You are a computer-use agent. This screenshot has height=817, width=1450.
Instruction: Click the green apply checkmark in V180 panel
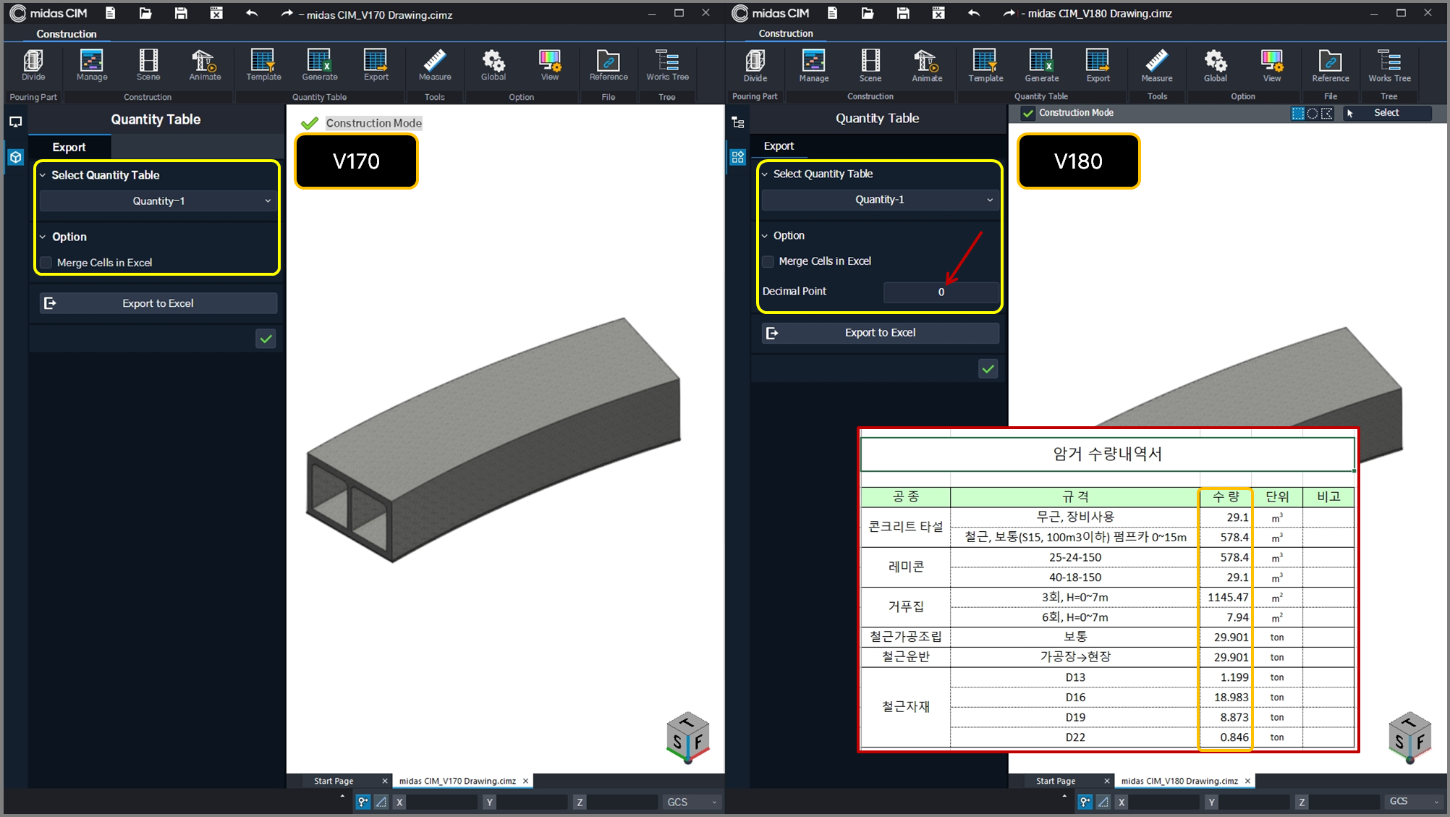pyautogui.click(x=988, y=369)
